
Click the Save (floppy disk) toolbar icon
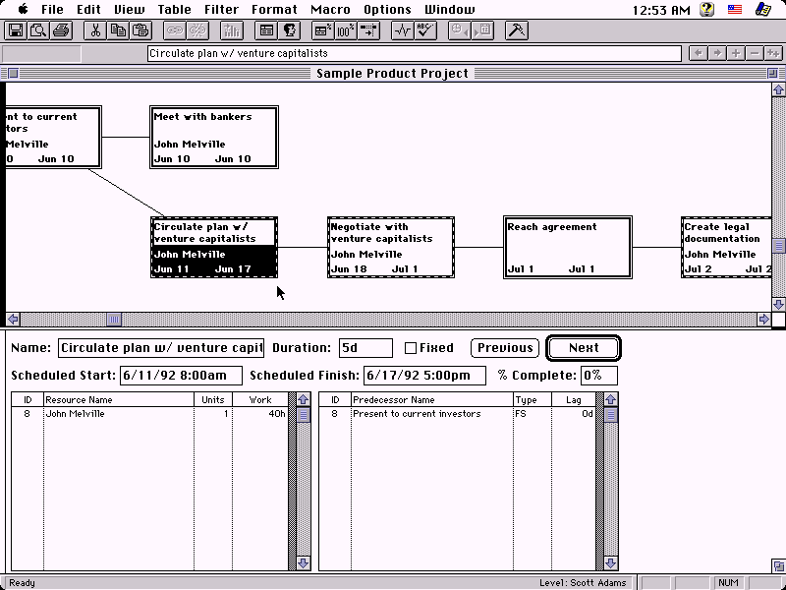(16, 30)
